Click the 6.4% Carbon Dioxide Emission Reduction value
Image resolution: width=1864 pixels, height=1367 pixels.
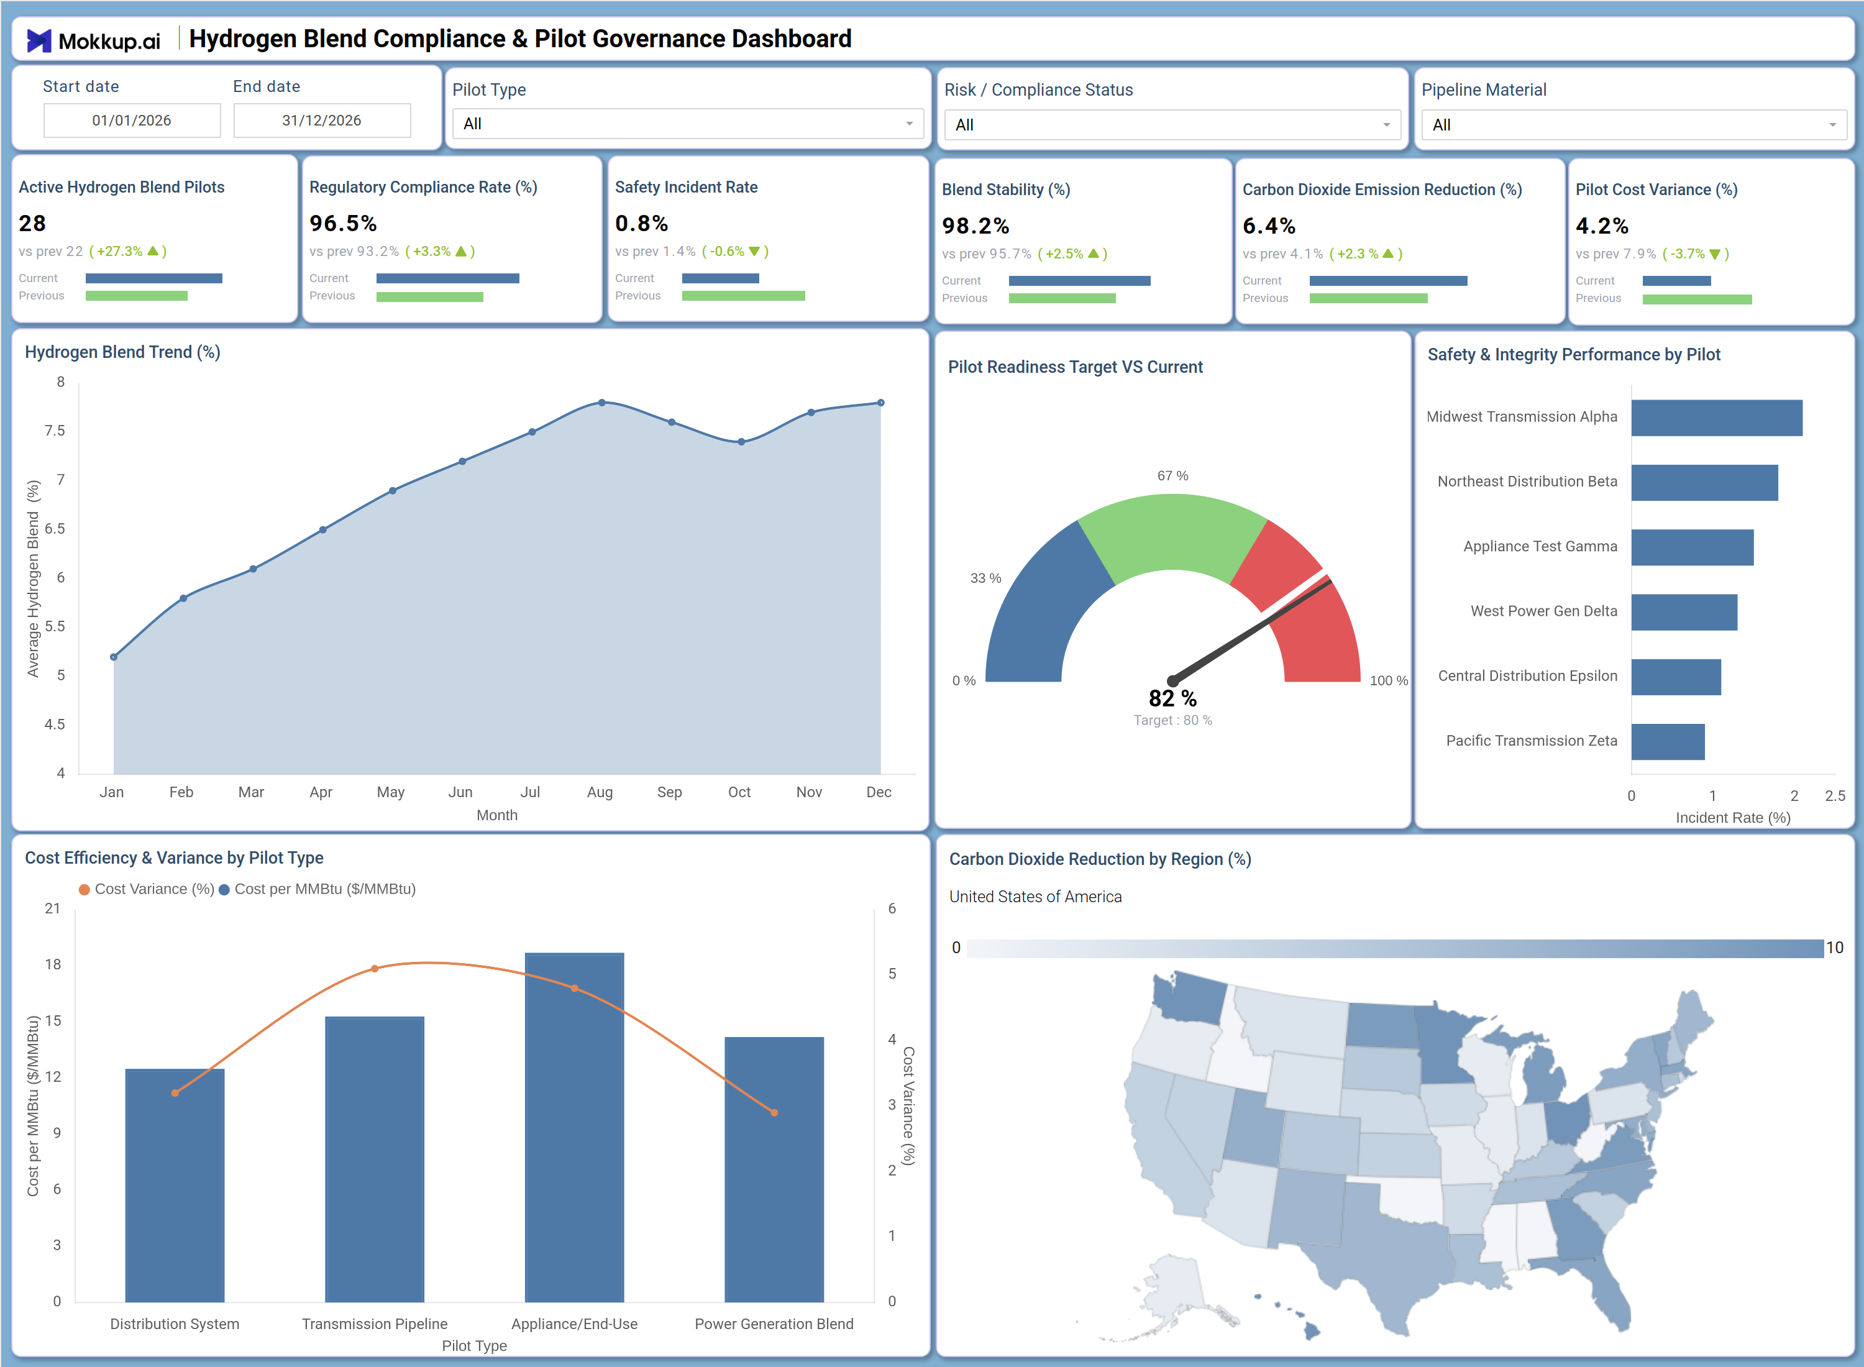pyautogui.click(x=1269, y=226)
